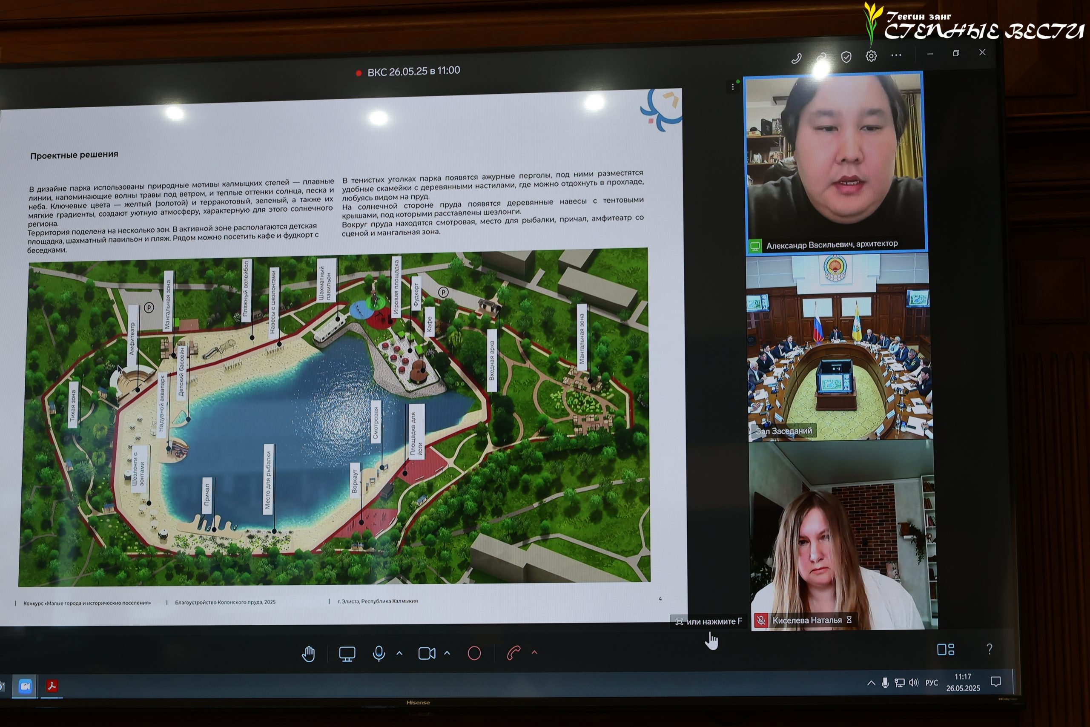
Task: Hang up using the red phone icon
Action: coord(513,653)
